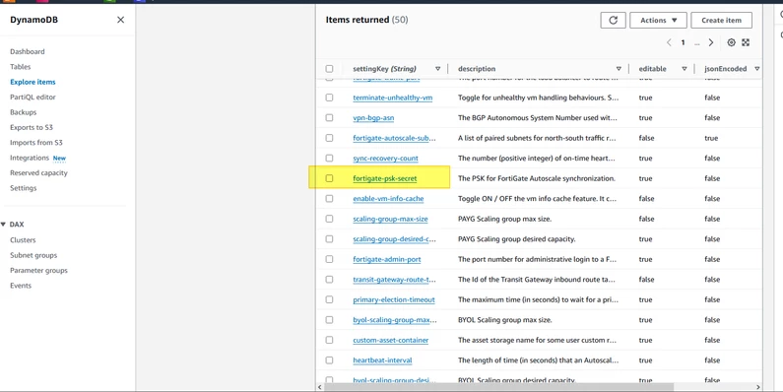Click 'The PSK for FortiGate Autoscale synchronization.' text

537,178
